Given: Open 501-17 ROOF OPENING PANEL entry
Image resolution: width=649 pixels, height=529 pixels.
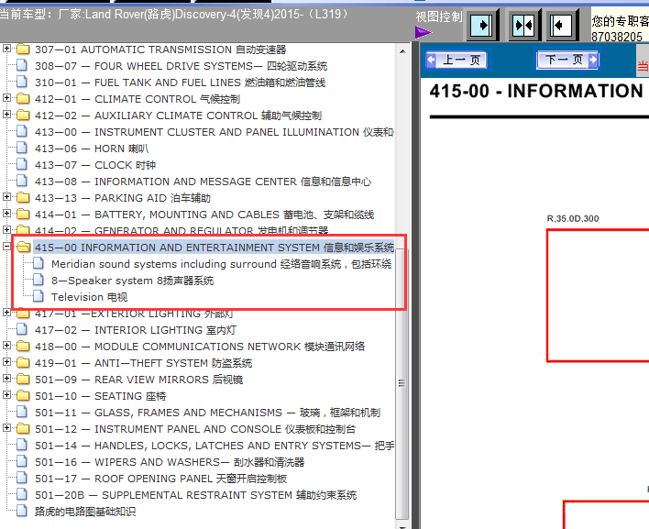Looking at the screenshot, I should (160, 479).
